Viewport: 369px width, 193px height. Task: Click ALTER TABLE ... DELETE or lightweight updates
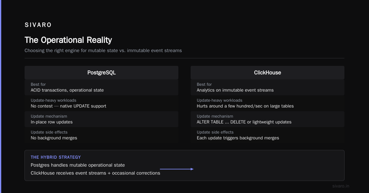coord(244,122)
